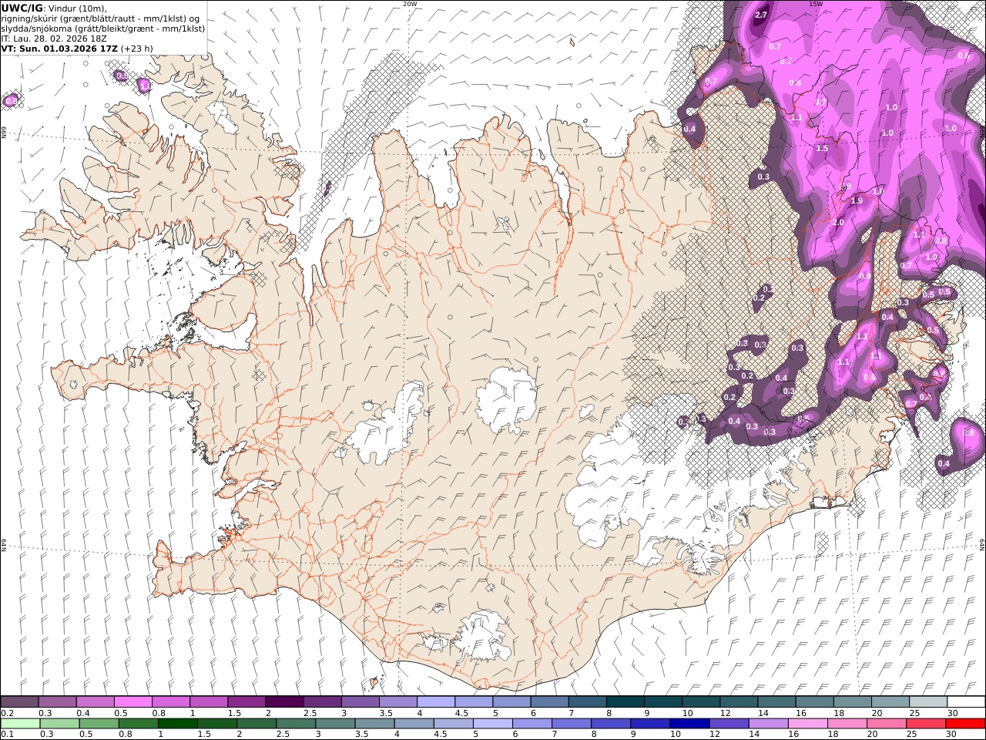Click the 2.7 snowfall value on the map
986x740 pixels.
click(x=762, y=15)
